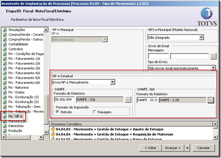Click the checkmark icon beside Fis - Dados
This screenshot has width=221, height=158.
tap(5, 92)
